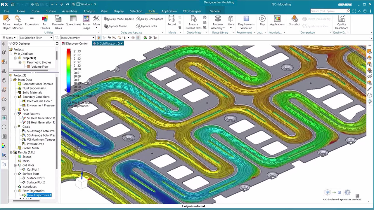374x210 pixels.
Task: Launch the Quality Dashboard
Action: click(x=342, y=19)
